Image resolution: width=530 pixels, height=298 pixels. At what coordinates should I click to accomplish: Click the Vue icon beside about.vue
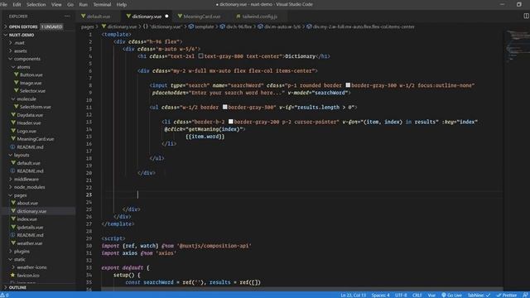point(13,203)
